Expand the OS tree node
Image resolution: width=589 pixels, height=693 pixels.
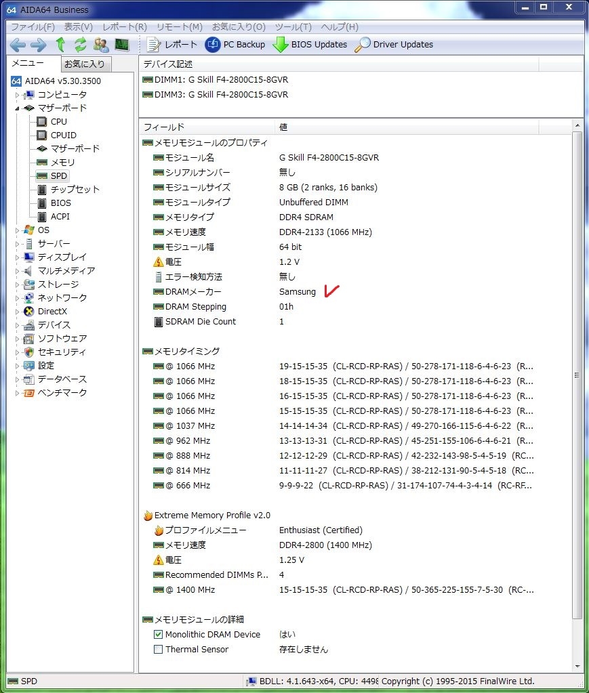pyautogui.click(x=17, y=230)
